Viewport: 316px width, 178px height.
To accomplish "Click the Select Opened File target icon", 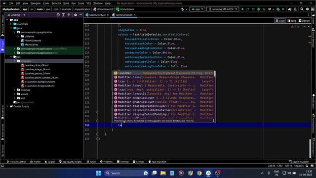I will click(x=58, y=15).
